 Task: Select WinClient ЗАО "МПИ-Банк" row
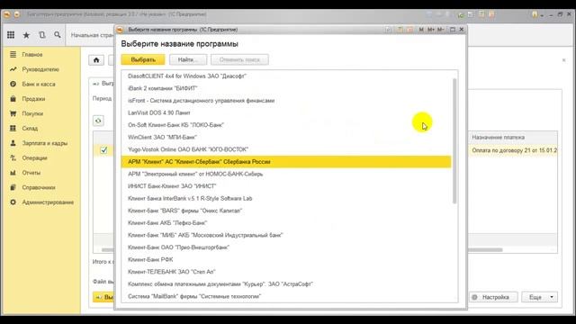point(286,137)
